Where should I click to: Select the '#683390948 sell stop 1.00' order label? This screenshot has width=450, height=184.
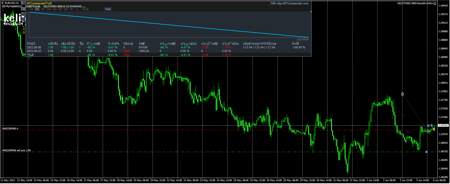coord(17,150)
